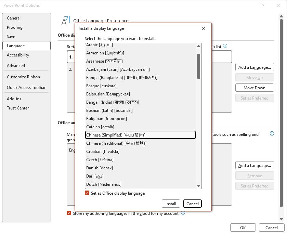The width and height of the screenshot is (287, 234).
Task: Click info icon beside display language list text
Action: [225, 46]
